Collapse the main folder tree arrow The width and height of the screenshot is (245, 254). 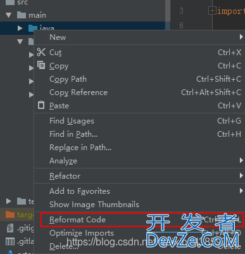pos(8,15)
